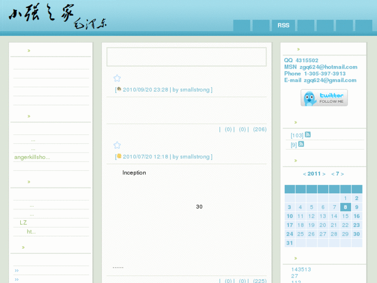Click the star icon above 2010/09/20 post

coord(117,78)
